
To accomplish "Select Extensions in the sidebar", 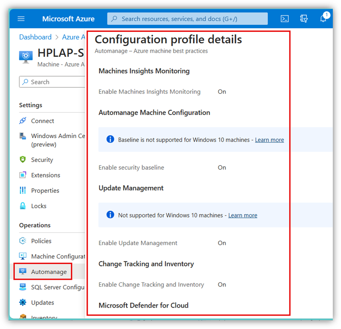I will click(x=46, y=175).
